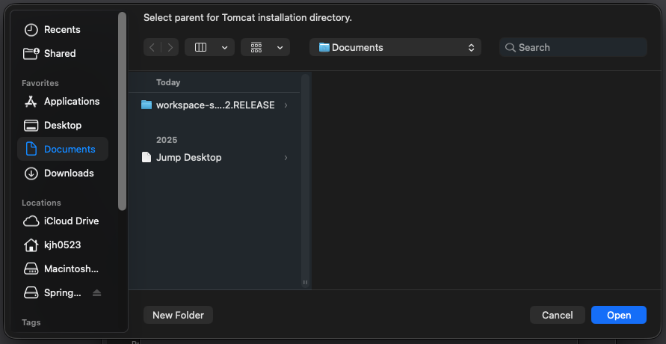Click the New Folder button
666x344 pixels.
tap(178, 315)
